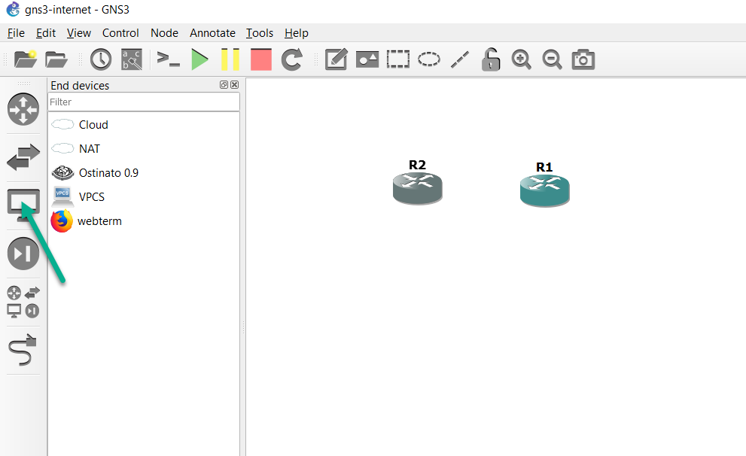Open console to all devices
The image size is (746, 456).
169,59
